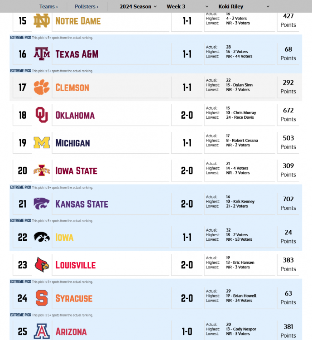Open the 2024 Season dropdown
The width and height of the screenshot is (312, 340).
tap(138, 6)
